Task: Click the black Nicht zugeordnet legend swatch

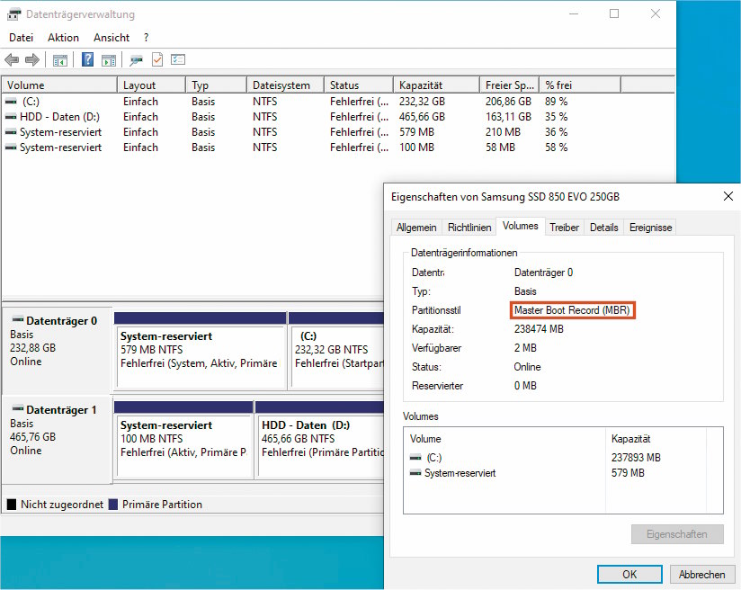Action: [12, 505]
